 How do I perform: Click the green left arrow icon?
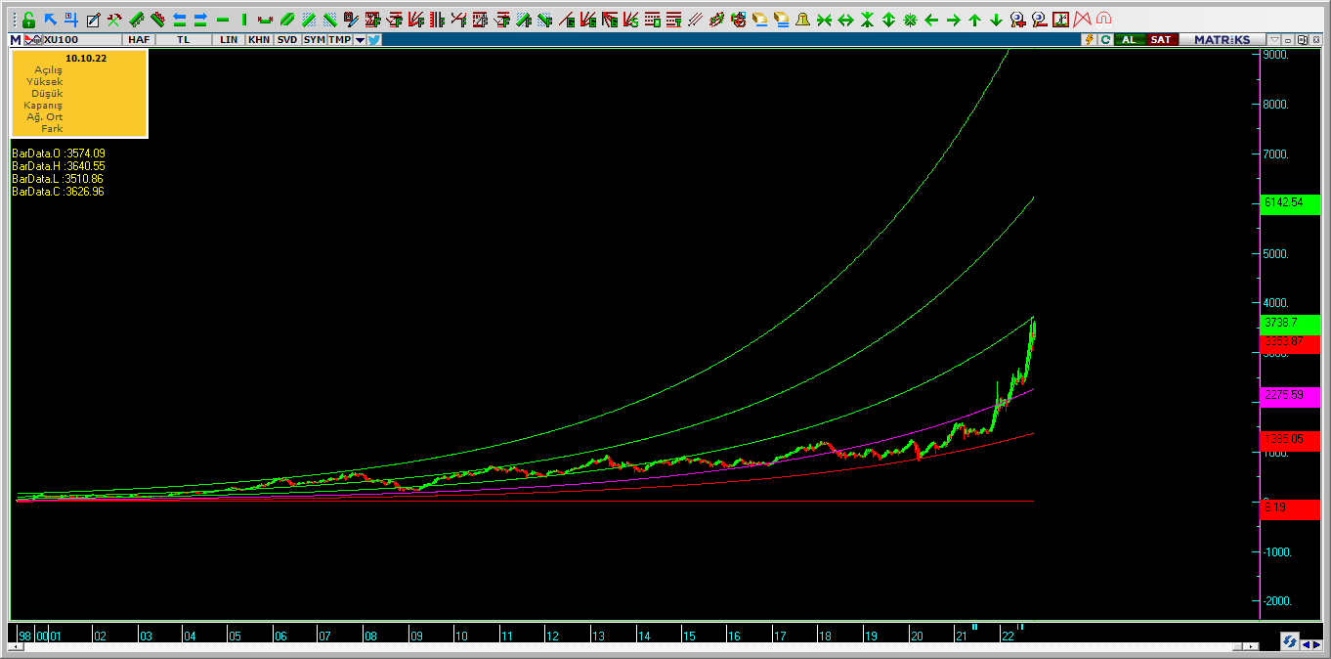931,20
